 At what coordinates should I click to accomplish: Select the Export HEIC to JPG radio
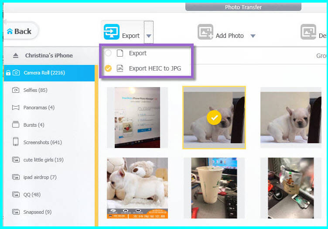108,68
